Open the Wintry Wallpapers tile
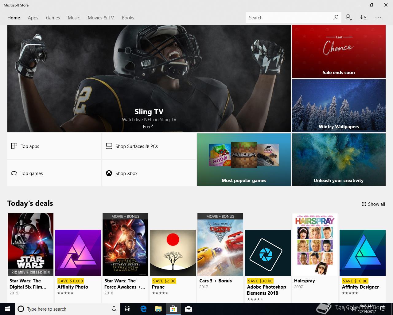Viewport: 393px width, 315px height. tap(339, 106)
